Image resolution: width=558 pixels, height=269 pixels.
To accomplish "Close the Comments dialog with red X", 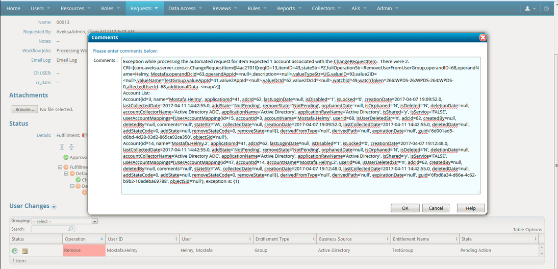I will pyautogui.click(x=482, y=38).
